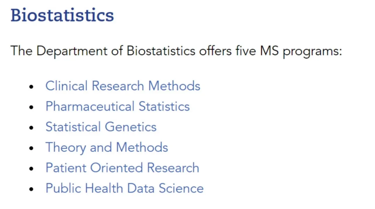Viewport: 375px width, 209px height.
Task: Click the bullet next to Statistical Genetics
Action: click(x=32, y=127)
